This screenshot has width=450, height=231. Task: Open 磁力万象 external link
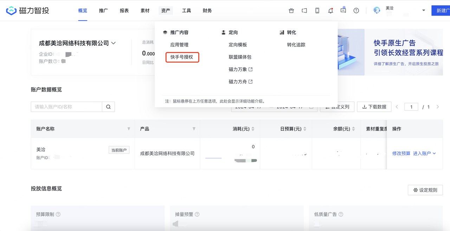coord(240,69)
